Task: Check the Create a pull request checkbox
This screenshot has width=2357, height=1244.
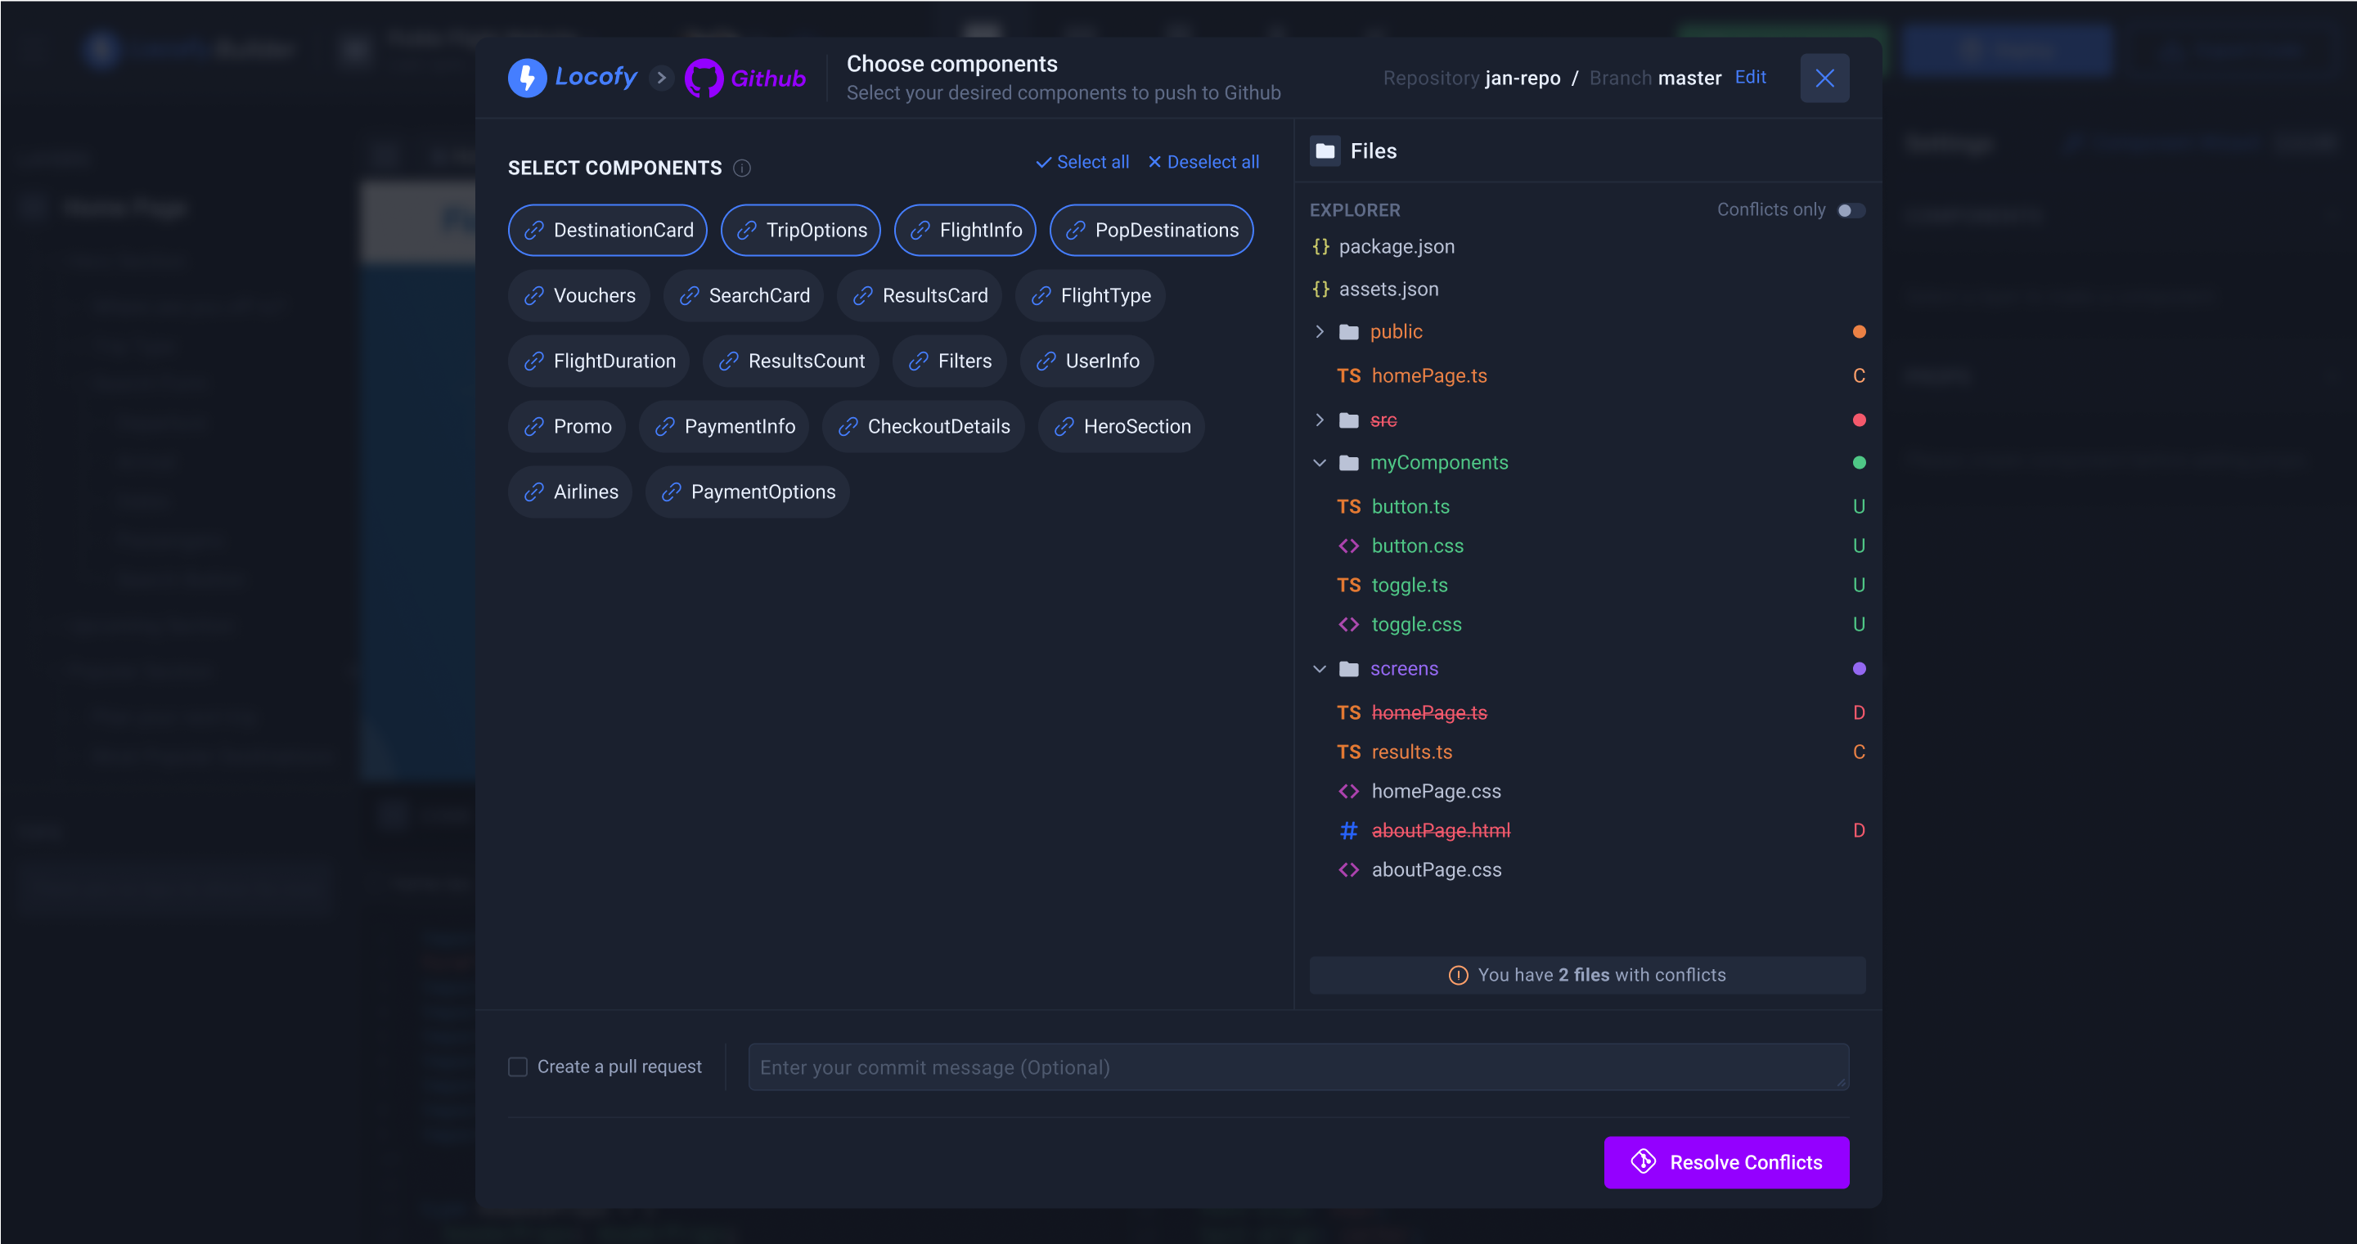Action: tap(518, 1067)
